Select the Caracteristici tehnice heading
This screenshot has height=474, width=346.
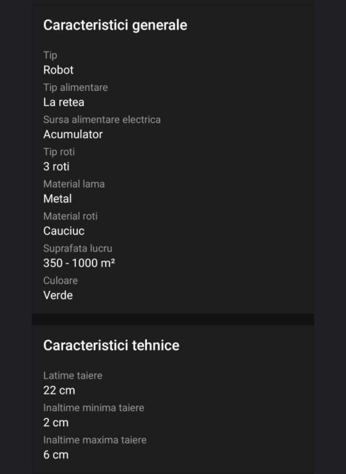pos(111,345)
